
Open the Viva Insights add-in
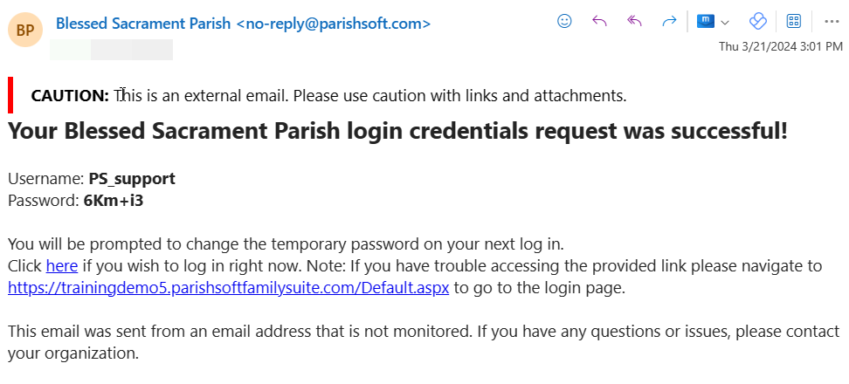pyautogui.click(x=758, y=22)
